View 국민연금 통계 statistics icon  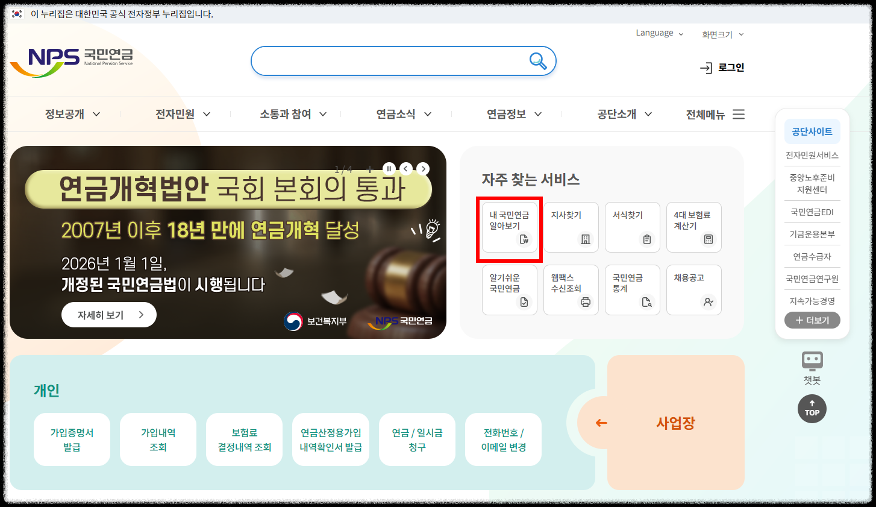[x=632, y=290]
